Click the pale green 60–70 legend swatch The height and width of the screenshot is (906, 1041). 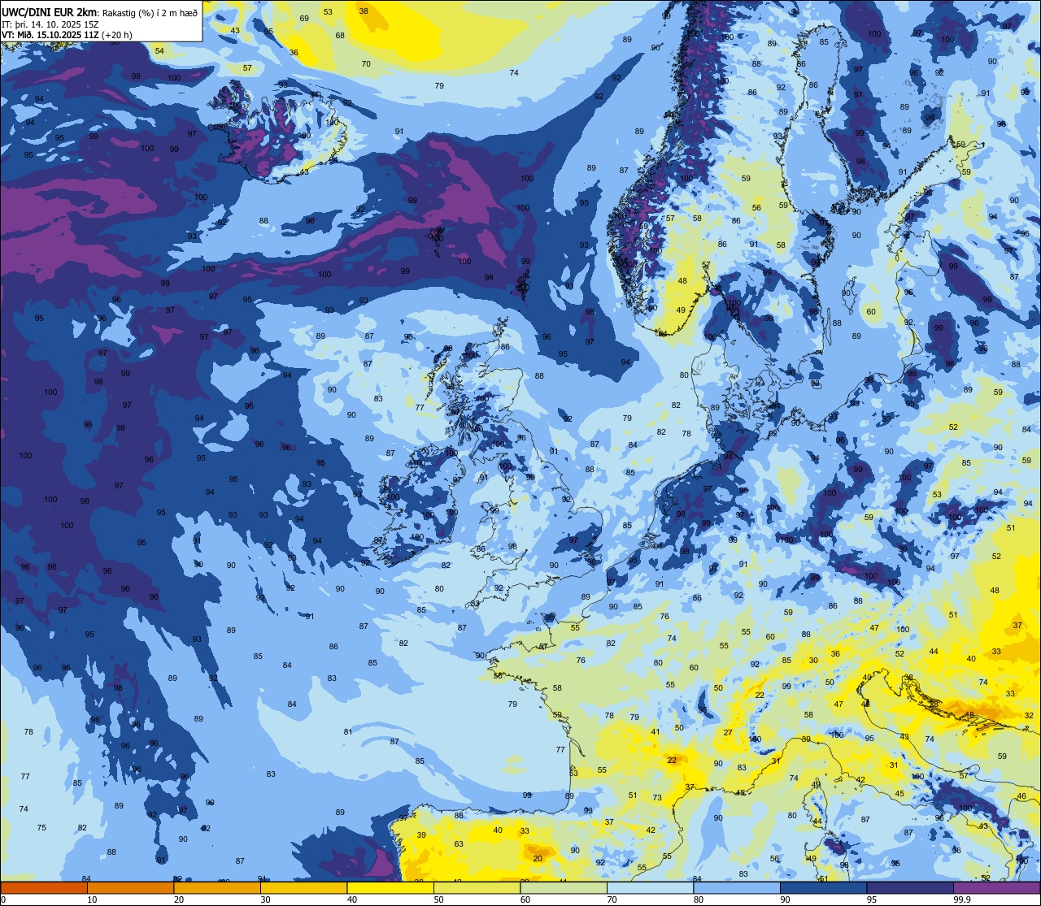564,888
